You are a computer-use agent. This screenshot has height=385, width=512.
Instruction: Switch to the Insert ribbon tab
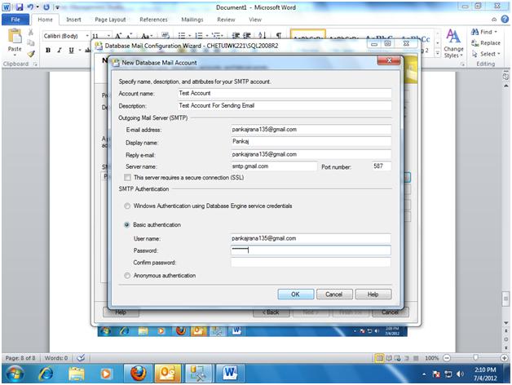click(x=73, y=20)
